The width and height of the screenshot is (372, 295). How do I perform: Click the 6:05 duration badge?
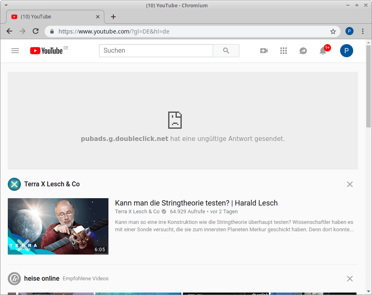(x=99, y=250)
